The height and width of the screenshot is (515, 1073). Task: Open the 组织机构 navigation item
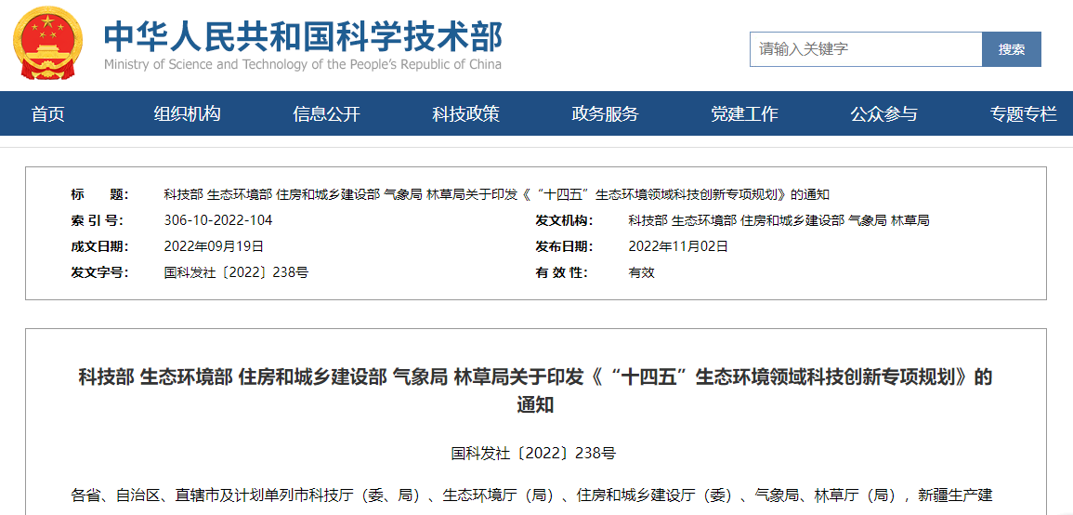tap(187, 113)
